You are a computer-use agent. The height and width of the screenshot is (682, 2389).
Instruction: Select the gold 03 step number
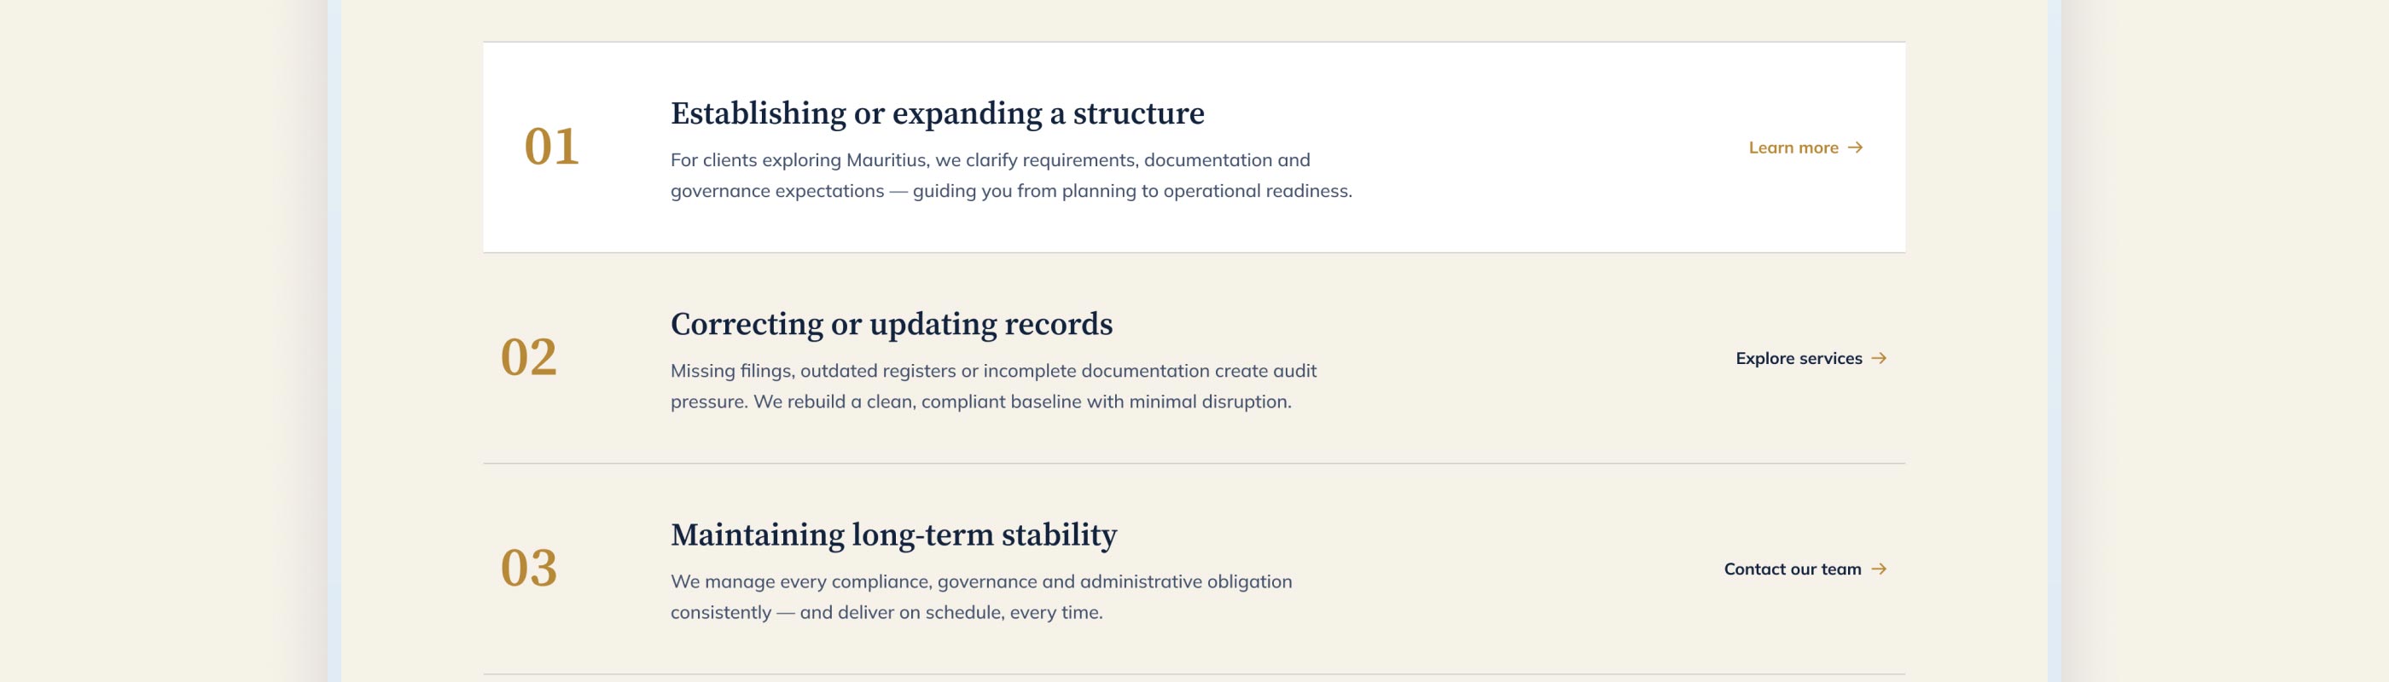click(529, 568)
